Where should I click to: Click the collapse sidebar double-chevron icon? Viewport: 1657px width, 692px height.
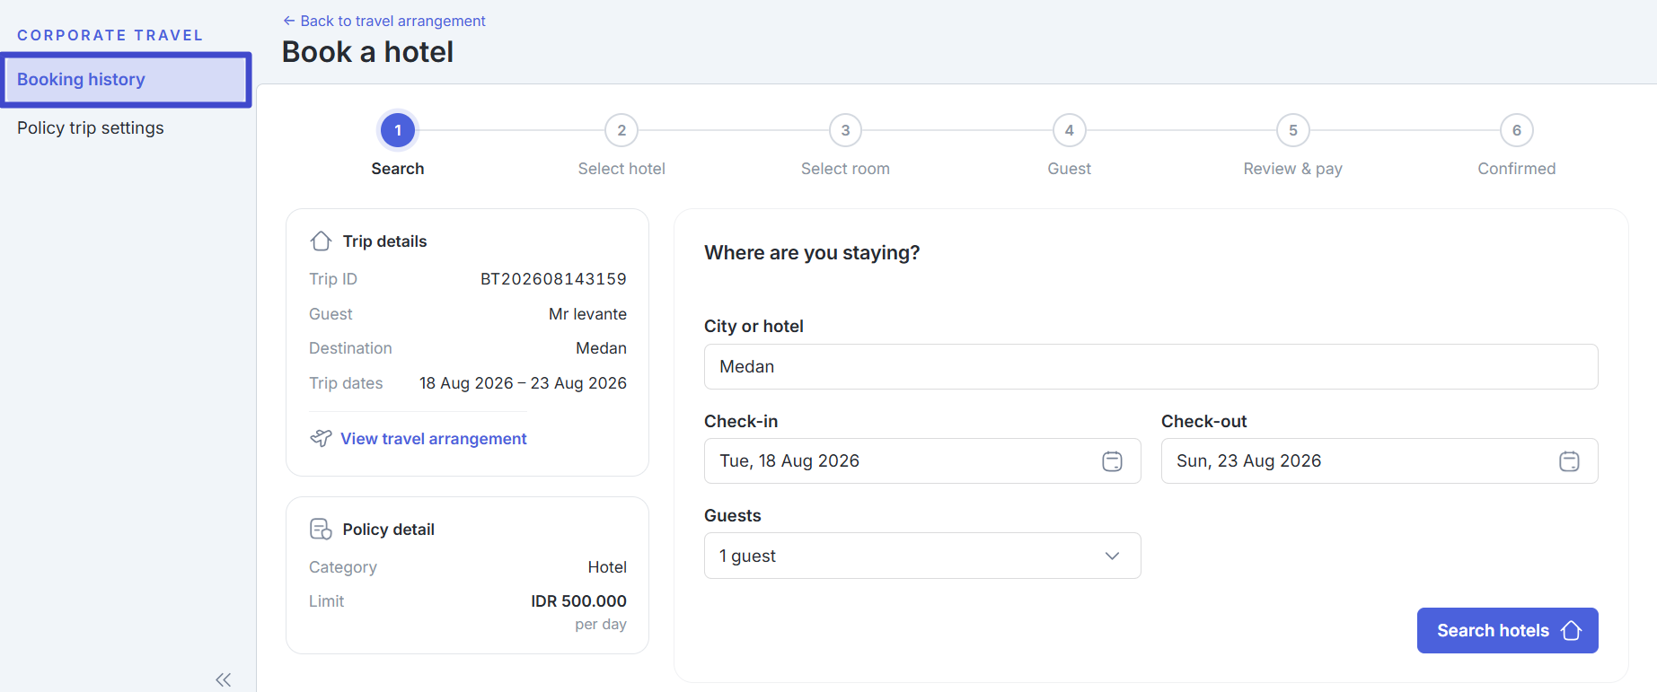tap(224, 679)
